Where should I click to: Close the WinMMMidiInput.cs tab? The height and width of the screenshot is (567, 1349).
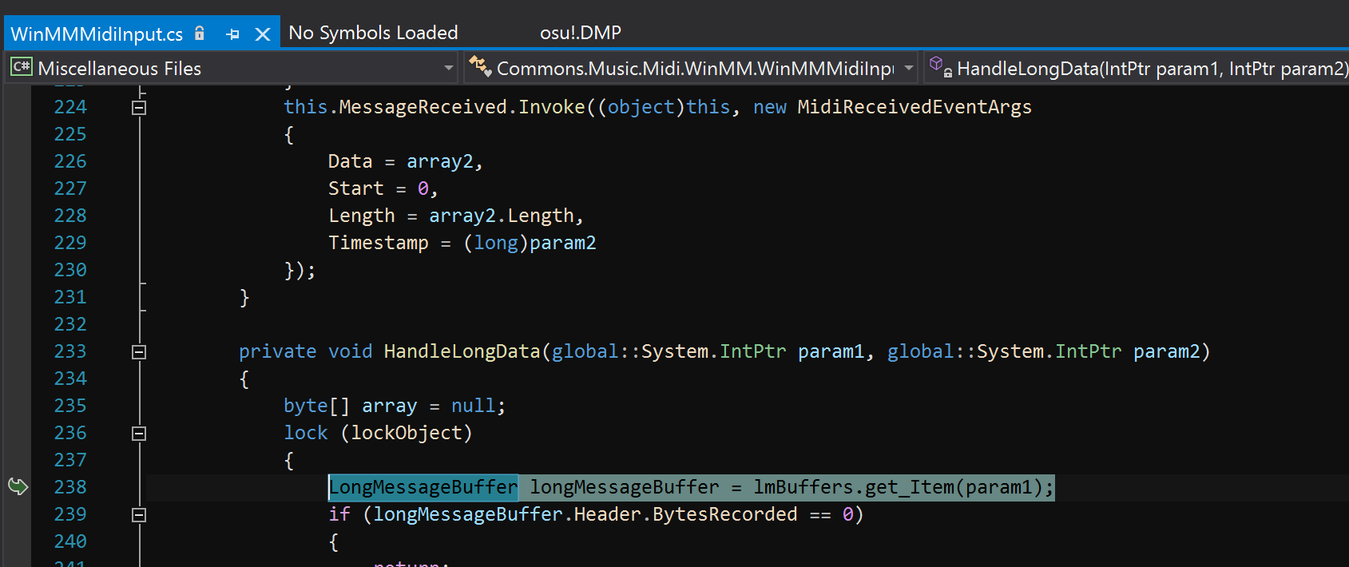[x=262, y=34]
